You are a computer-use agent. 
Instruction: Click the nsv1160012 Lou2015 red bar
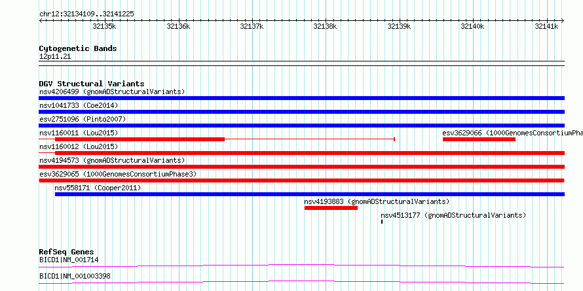point(310,153)
